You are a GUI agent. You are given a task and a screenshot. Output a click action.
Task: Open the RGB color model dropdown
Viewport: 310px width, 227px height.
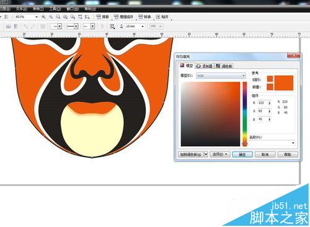pos(221,75)
